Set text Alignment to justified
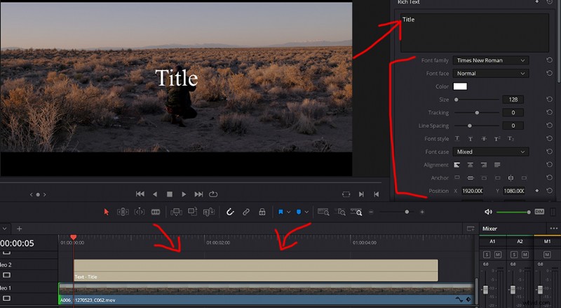 (x=497, y=165)
